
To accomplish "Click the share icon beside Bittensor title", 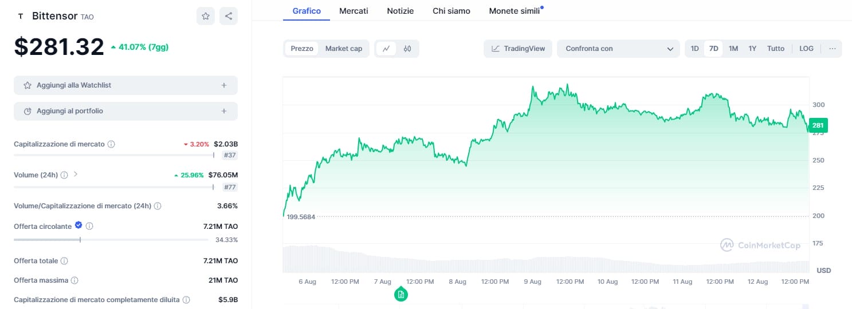I will 229,16.
